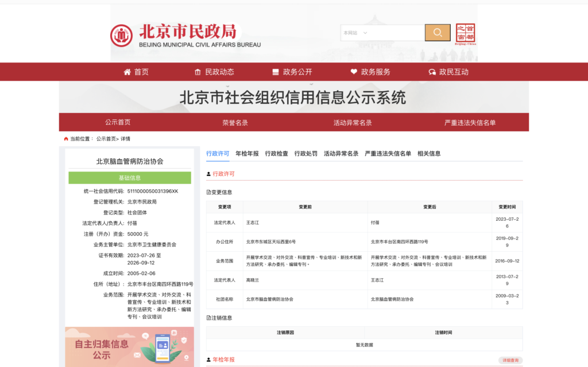Click the house icon beside 首页
This screenshot has height=367, width=588.
[x=127, y=72]
